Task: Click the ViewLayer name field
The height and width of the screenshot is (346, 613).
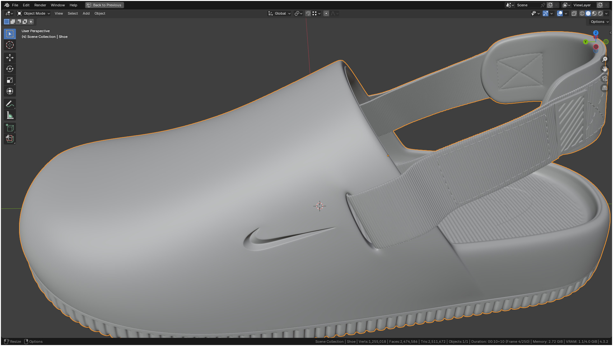Action: point(584,5)
